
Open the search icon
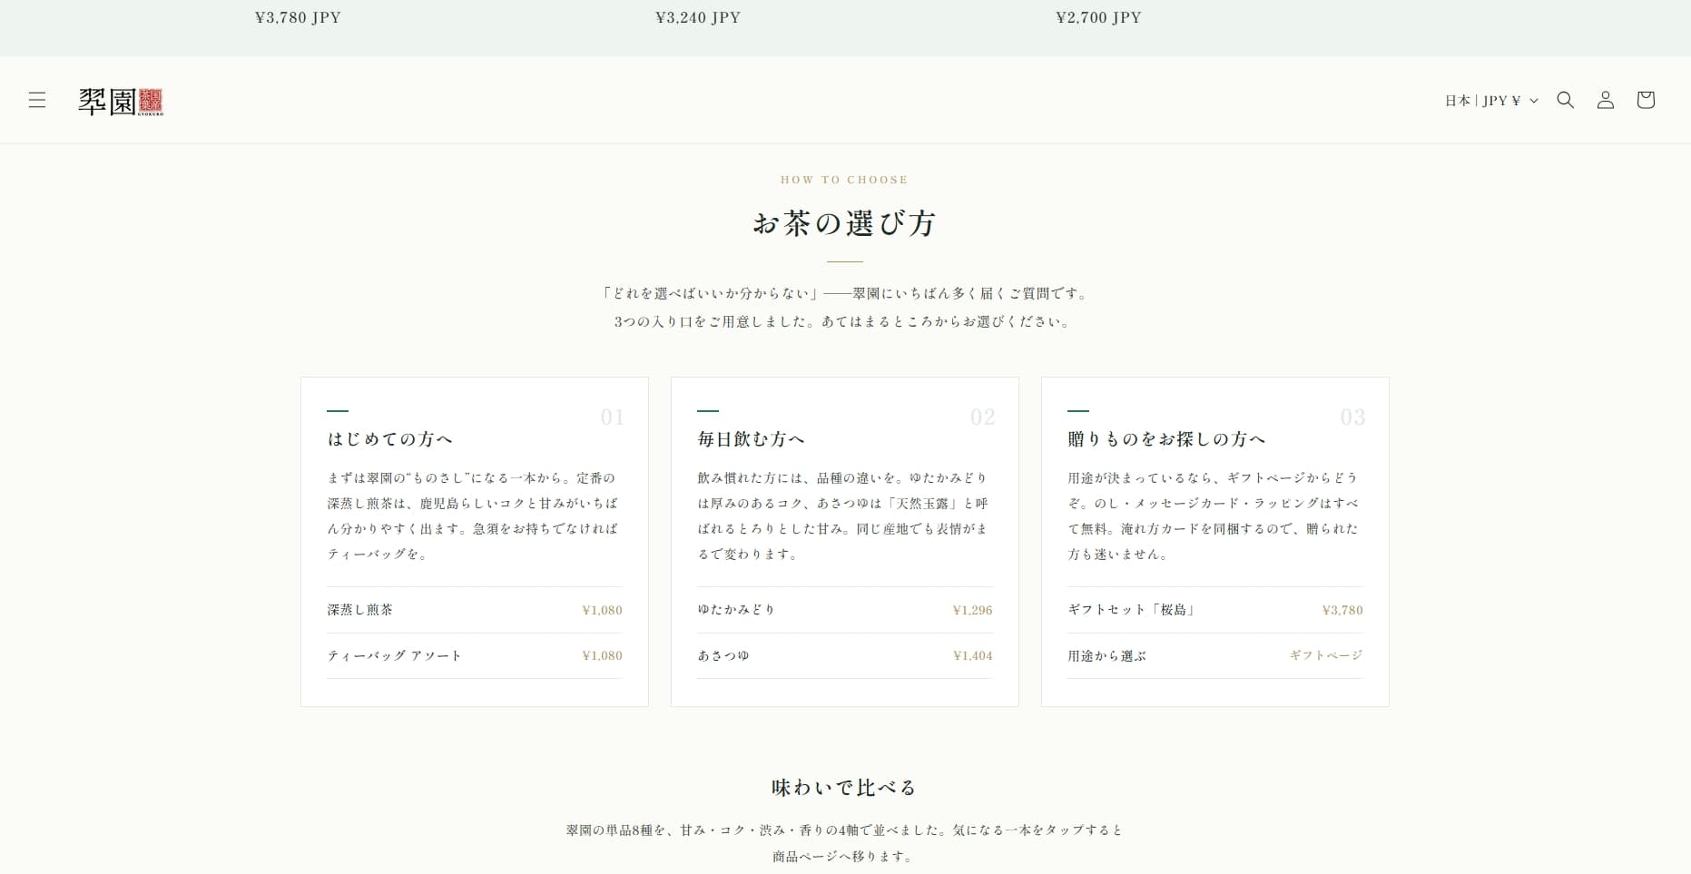tap(1566, 100)
